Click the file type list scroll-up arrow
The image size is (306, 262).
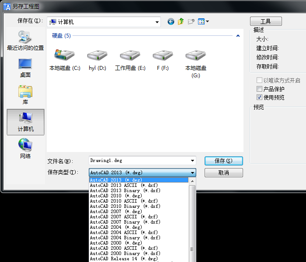[192, 181]
